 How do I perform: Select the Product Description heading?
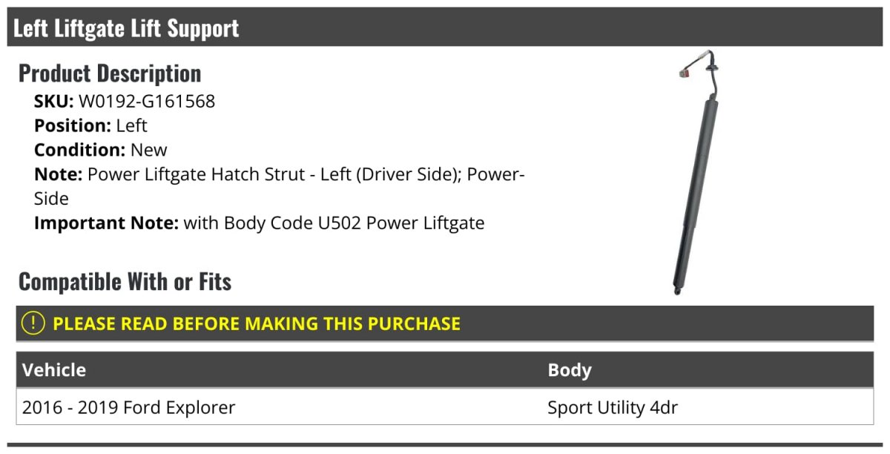[x=110, y=73]
